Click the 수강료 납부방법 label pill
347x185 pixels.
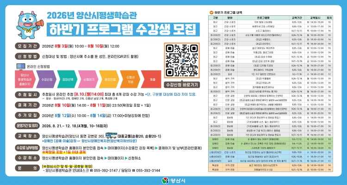[x=27, y=148]
